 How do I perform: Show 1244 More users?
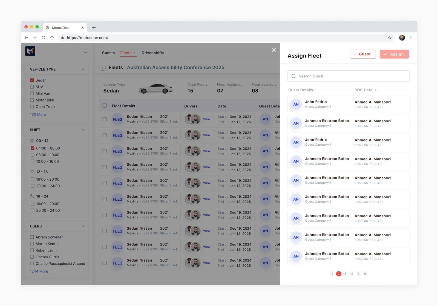(39, 271)
